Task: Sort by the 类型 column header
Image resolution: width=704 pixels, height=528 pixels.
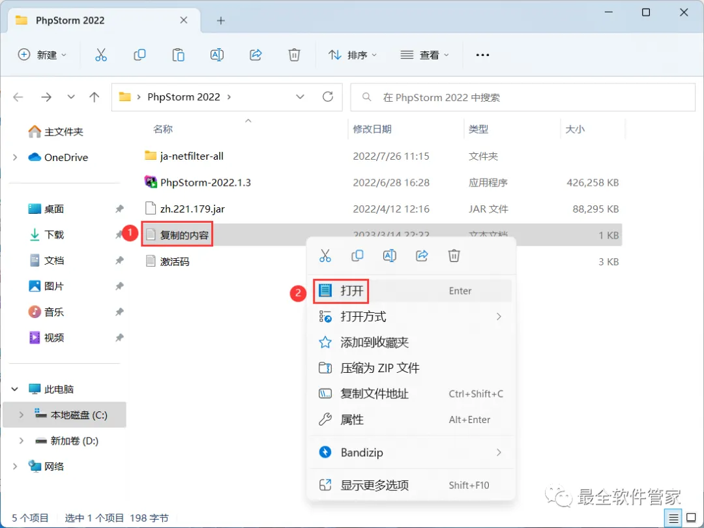Action: coord(478,129)
